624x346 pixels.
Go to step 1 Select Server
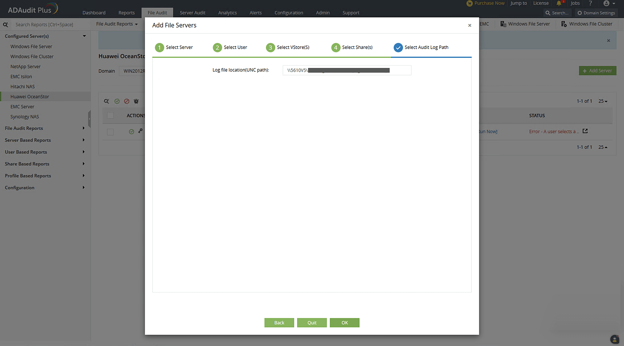tap(174, 47)
